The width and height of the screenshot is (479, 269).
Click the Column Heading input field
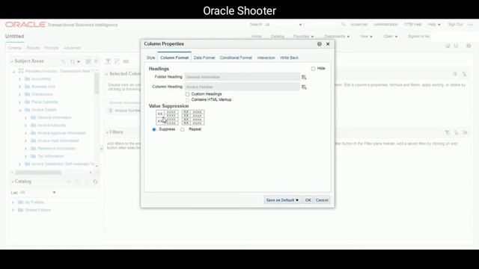click(242, 87)
